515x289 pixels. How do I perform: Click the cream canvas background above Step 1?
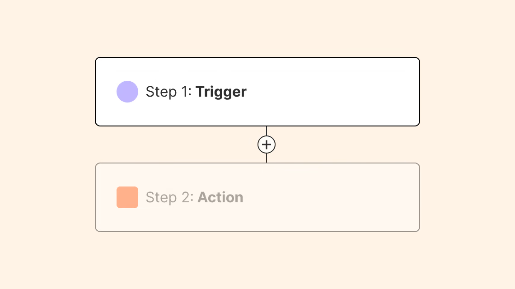coord(257,28)
